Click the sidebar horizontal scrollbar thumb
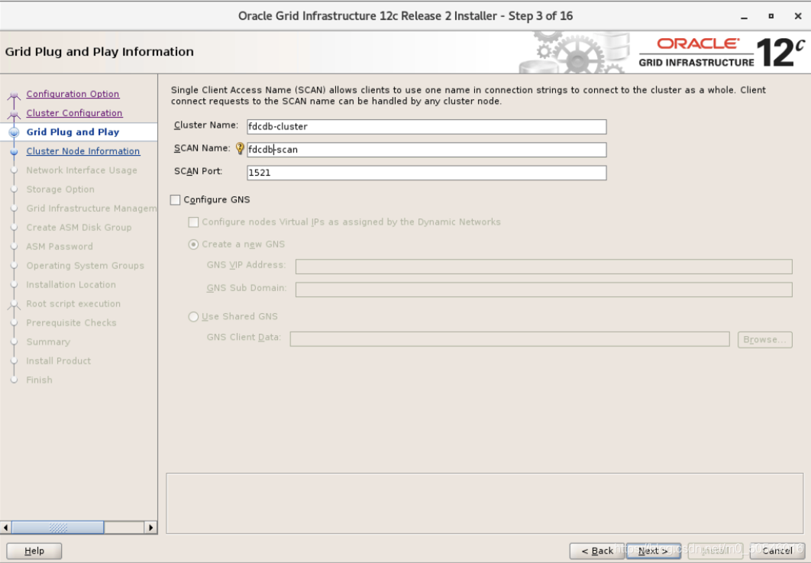This screenshot has height=563, width=811. 58,527
